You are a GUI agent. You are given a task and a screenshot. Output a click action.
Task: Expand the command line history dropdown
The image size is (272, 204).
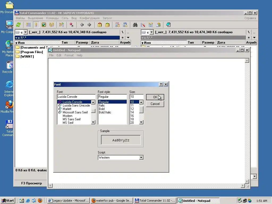[x=254, y=176]
